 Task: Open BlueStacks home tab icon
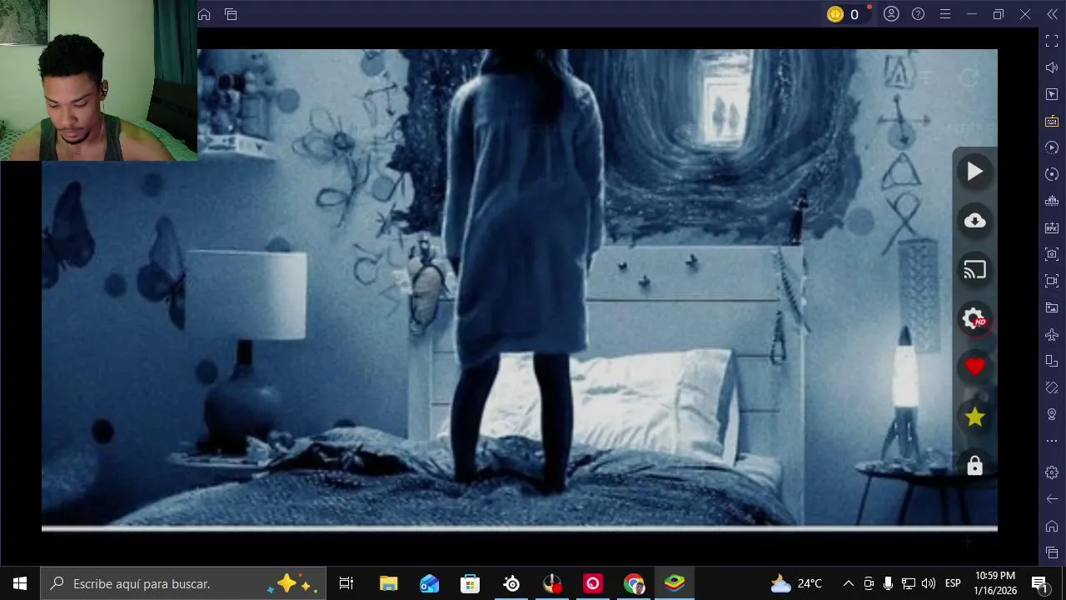[204, 14]
